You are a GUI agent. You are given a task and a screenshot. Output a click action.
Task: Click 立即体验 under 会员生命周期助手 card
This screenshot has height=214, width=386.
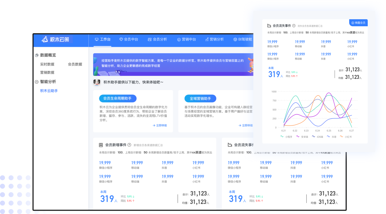point(160,125)
